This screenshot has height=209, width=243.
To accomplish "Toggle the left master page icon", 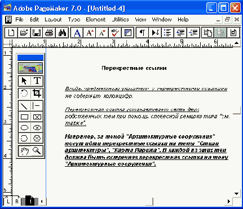I will [x=8, y=201].
